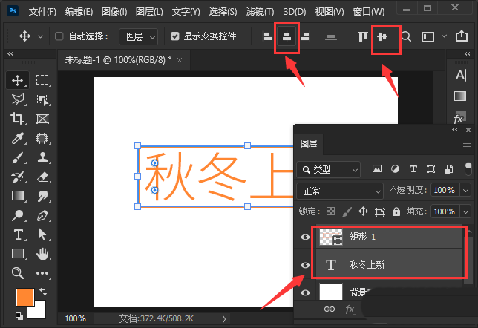Lock transparent pixels of layer
The image size is (478, 328).
pos(330,211)
